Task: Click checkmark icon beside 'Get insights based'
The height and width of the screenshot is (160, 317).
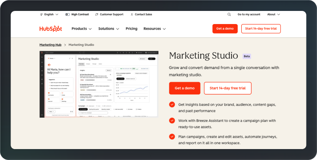Action: point(172,104)
